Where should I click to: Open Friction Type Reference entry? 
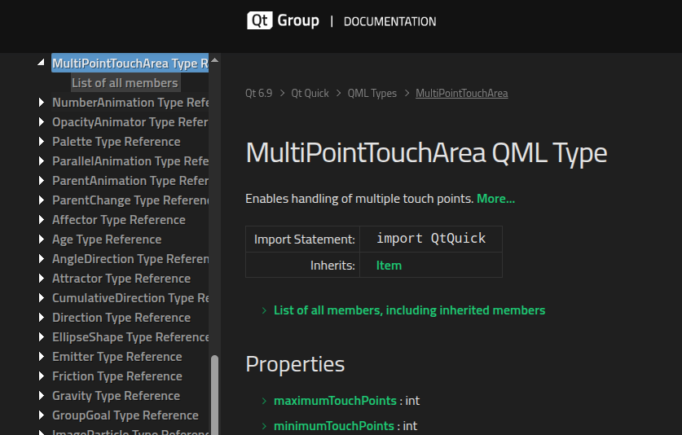117,376
